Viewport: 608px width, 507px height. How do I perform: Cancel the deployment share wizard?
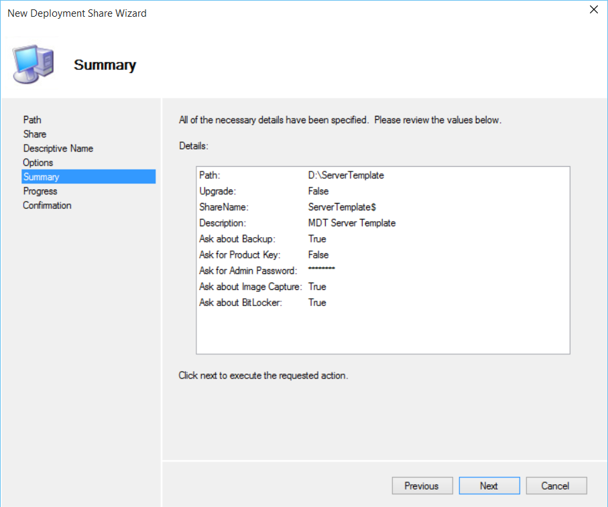tap(556, 486)
